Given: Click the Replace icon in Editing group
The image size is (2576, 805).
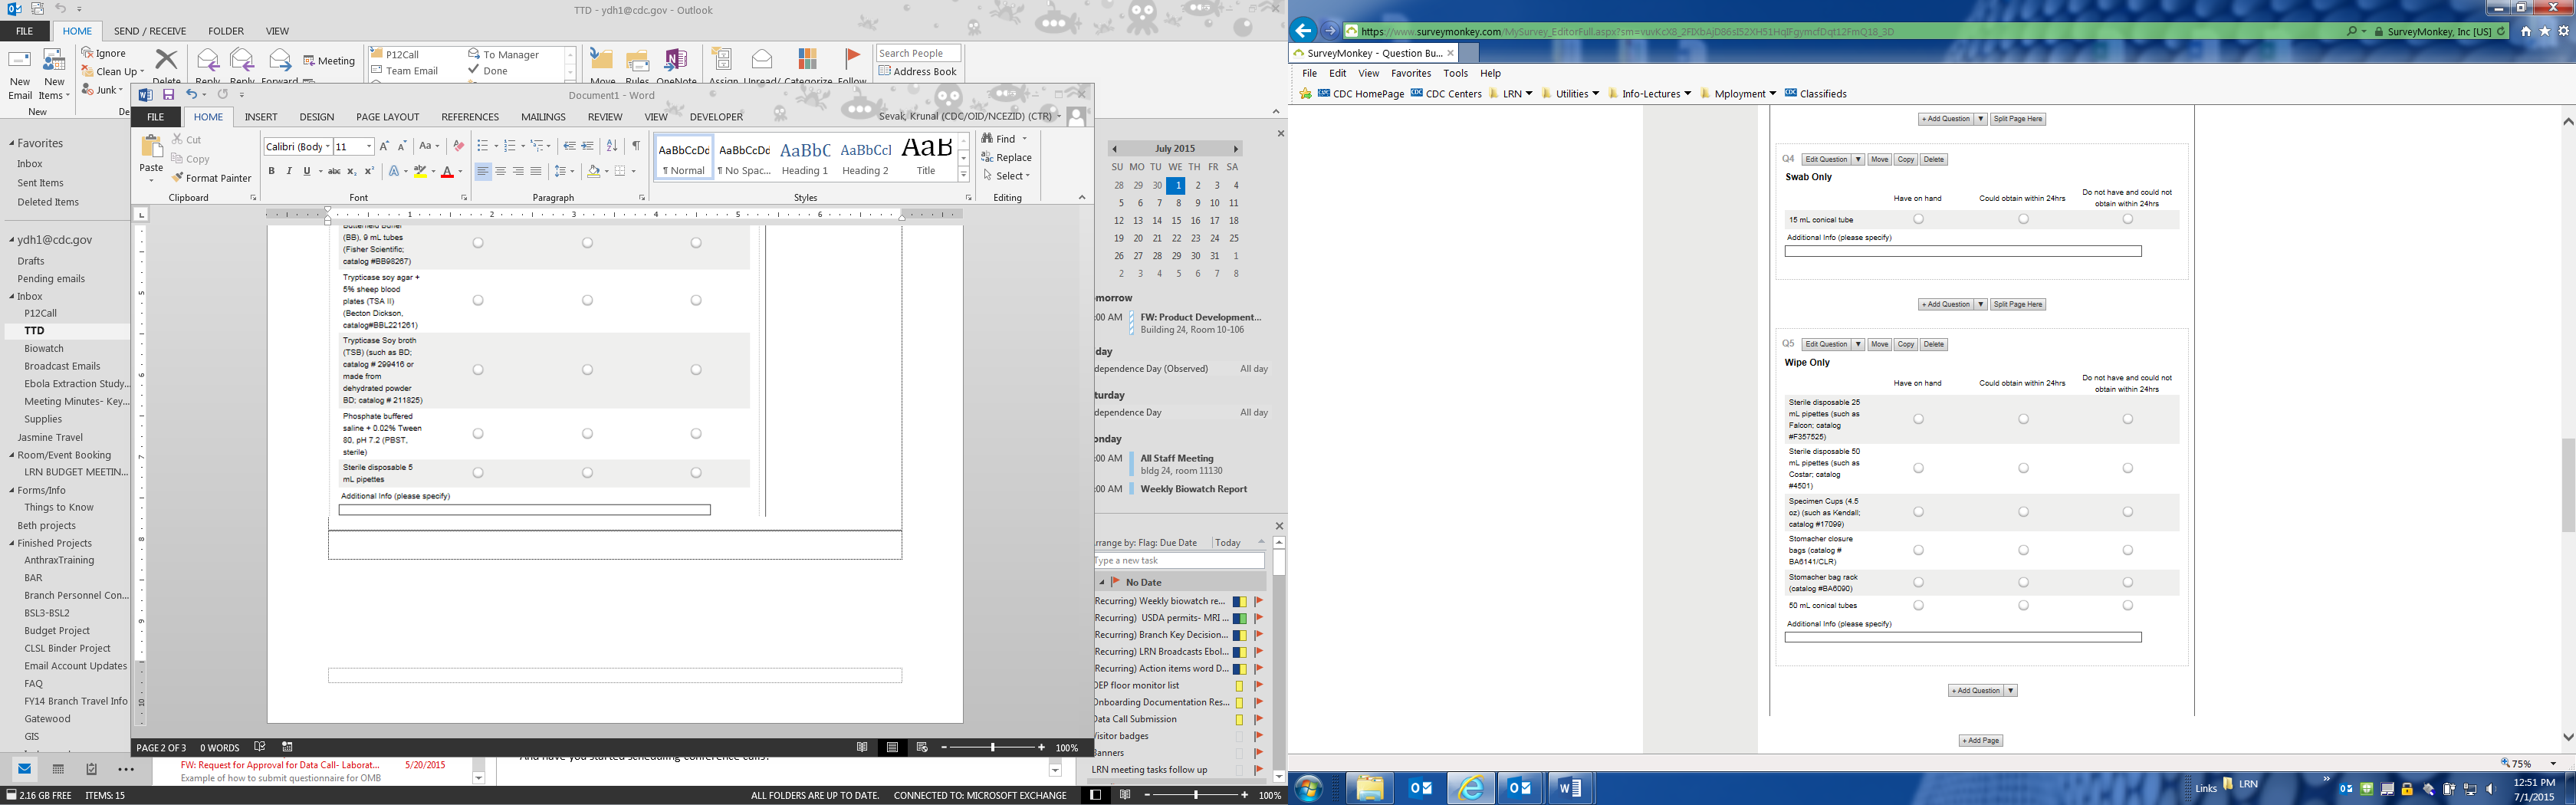Looking at the screenshot, I should (x=987, y=157).
